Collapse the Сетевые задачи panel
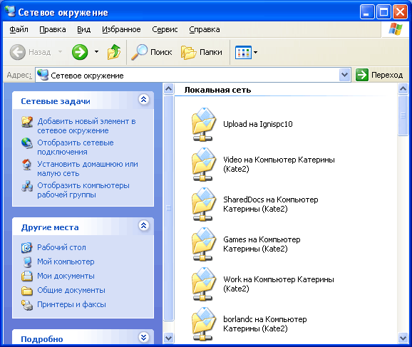The width and height of the screenshot is (412, 347). [x=144, y=100]
